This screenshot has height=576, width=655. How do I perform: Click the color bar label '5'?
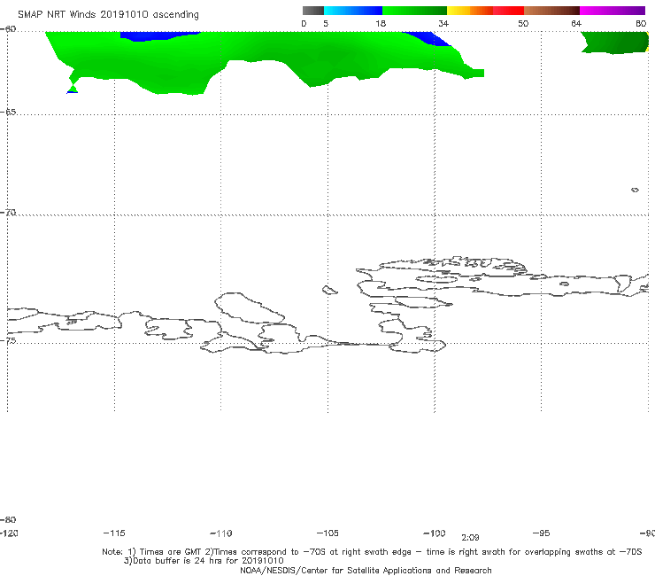[x=326, y=24]
